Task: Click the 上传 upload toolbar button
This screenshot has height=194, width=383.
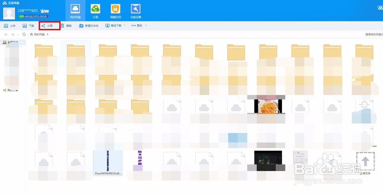Action: pos(10,26)
